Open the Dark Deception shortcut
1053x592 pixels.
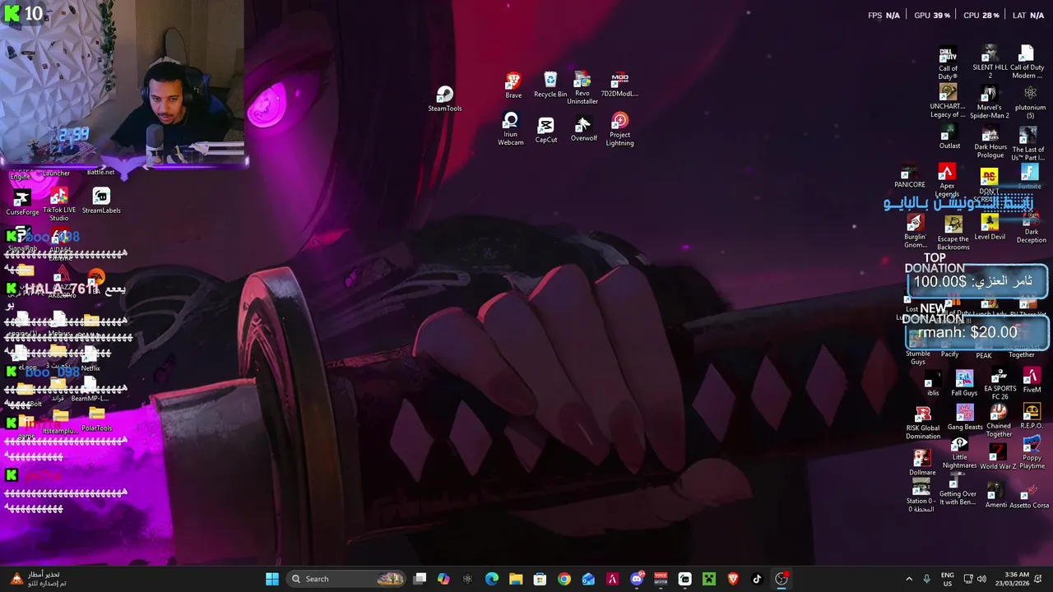click(x=1031, y=228)
